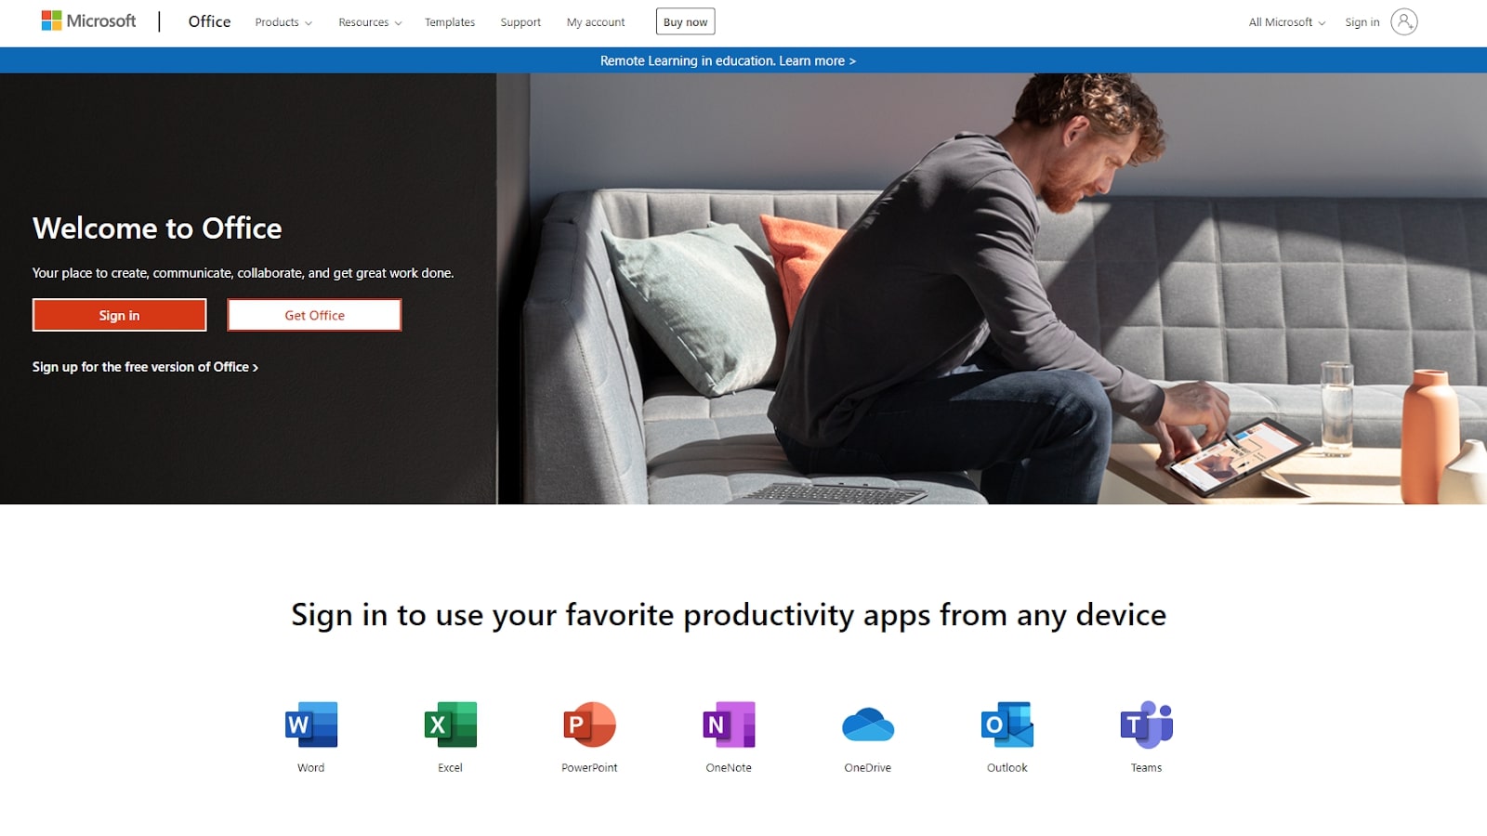Click the user account avatar icon
Viewport: 1487px width, 836px height.
(1404, 21)
